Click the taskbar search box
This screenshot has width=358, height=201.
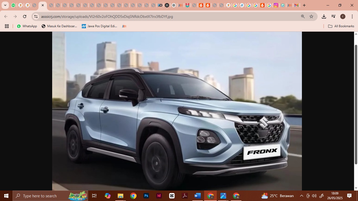(x=50, y=196)
